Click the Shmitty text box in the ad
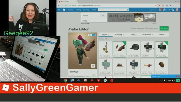The height and width of the screenshot is (102, 181). pyautogui.click(x=91, y=15)
